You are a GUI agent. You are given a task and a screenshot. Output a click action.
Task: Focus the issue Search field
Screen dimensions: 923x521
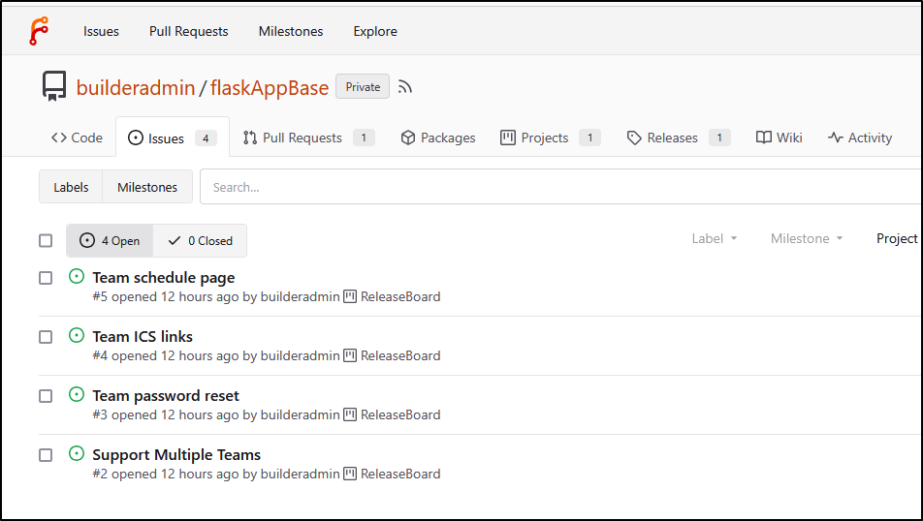(x=560, y=187)
